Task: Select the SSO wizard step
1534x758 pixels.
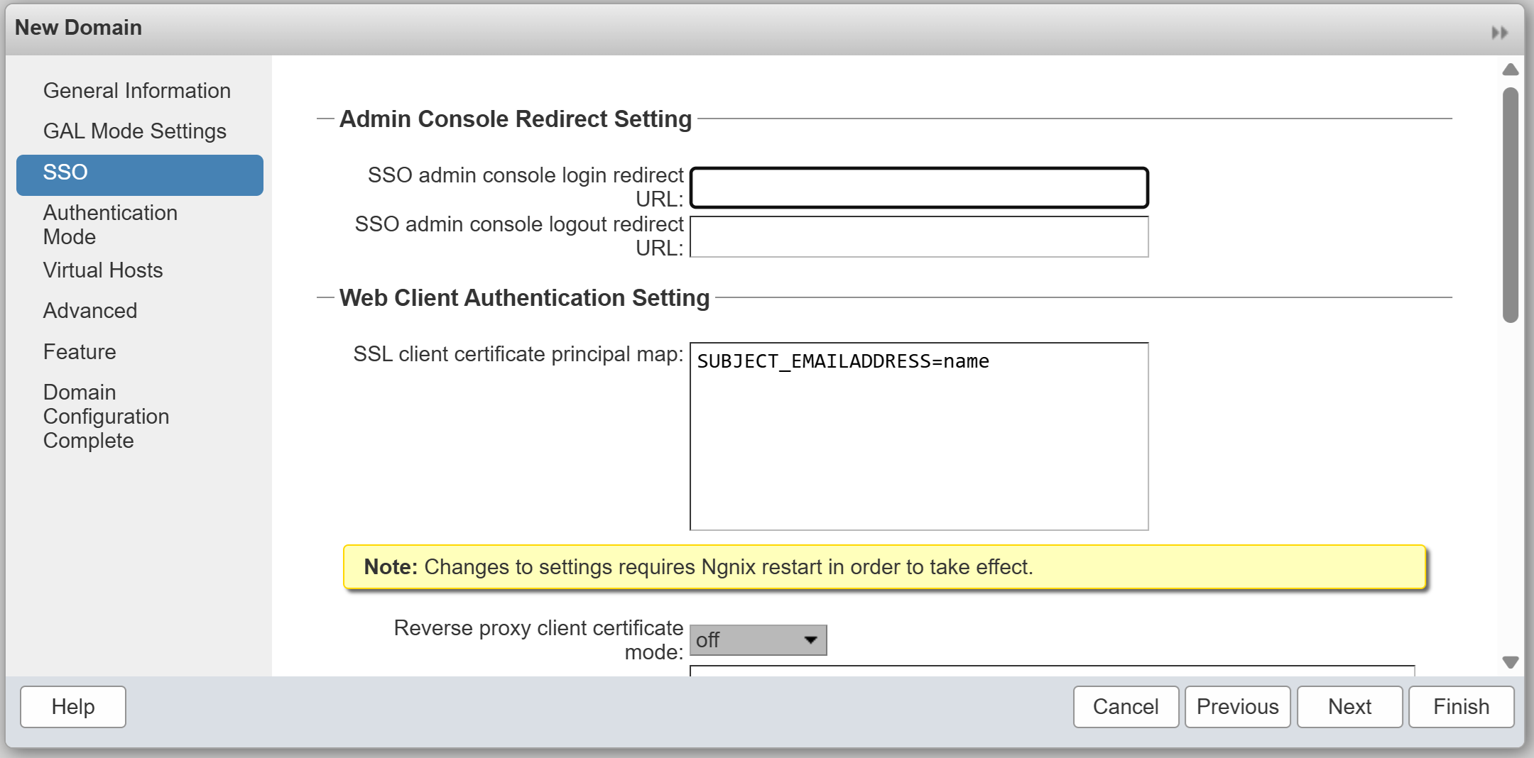Action: (139, 172)
